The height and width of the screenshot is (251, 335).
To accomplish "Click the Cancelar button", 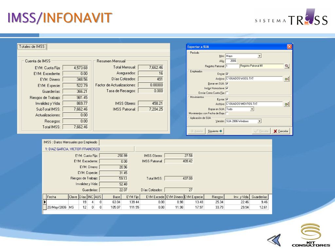I will click(x=281, y=131).
